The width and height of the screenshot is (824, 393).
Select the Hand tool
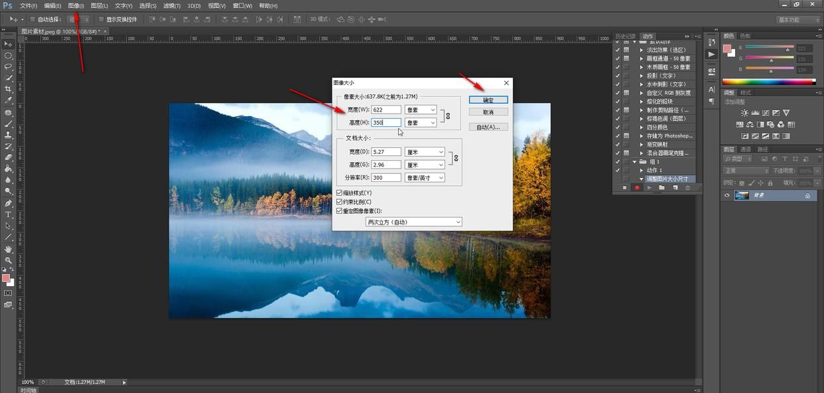coord(9,249)
